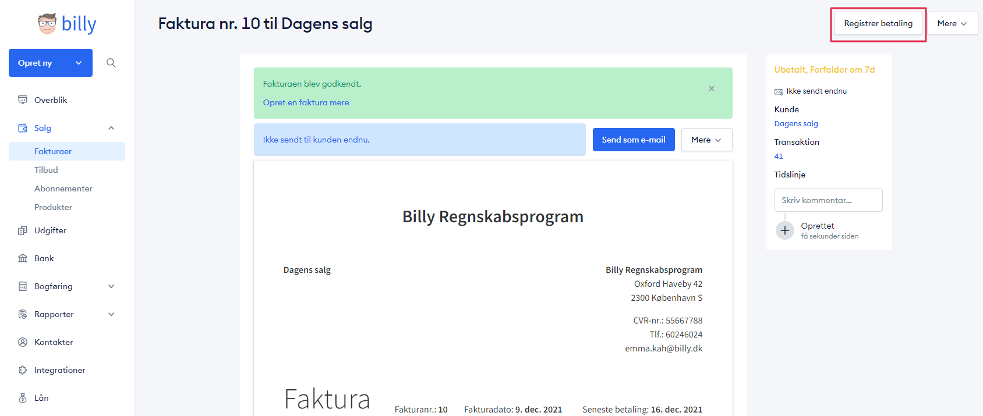Screen dimensions: 983x416
Task: Click the envelope icon by 'Ikke sendt endnu'
Action: [779, 92]
